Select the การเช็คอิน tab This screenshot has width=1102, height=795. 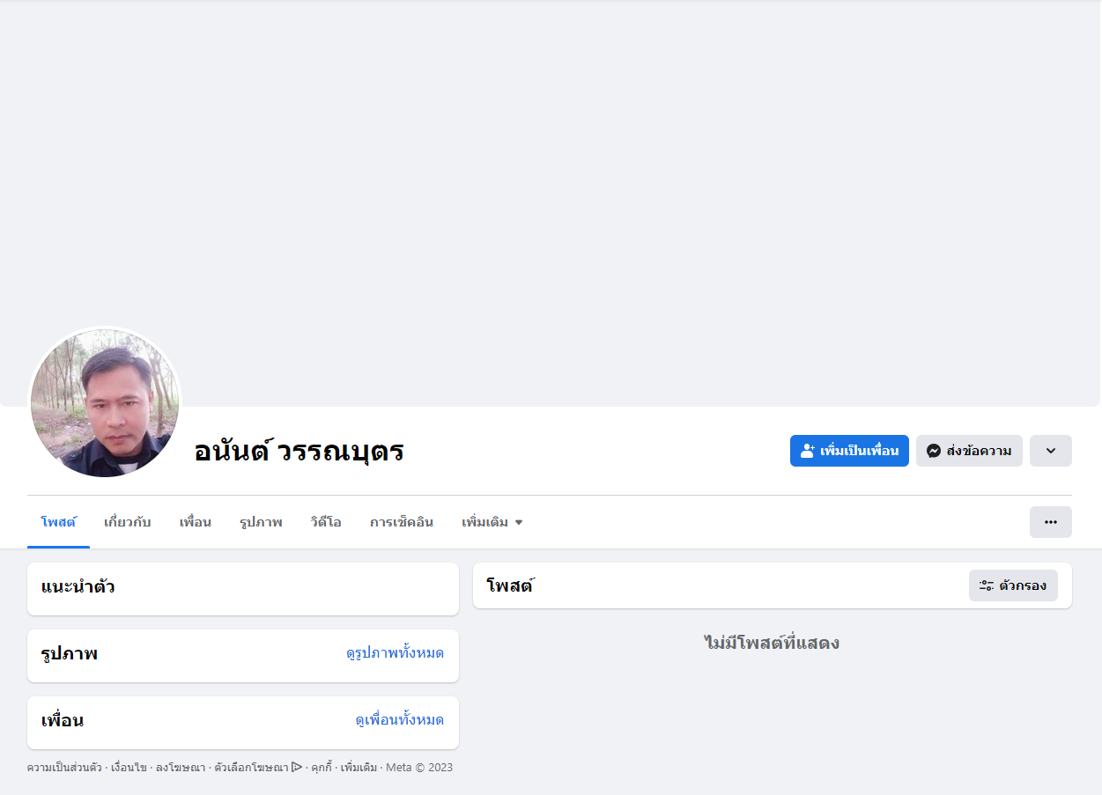pyautogui.click(x=402, y=522)
